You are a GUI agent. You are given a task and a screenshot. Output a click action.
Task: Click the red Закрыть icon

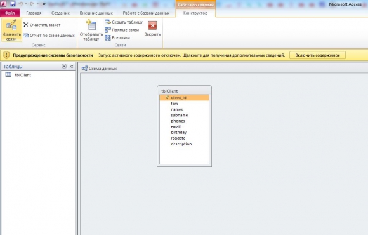(x=152, y=25)
